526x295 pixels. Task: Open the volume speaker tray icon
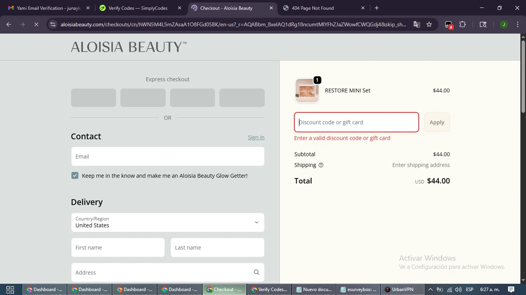pyautogui.click(x=458, y=289)
